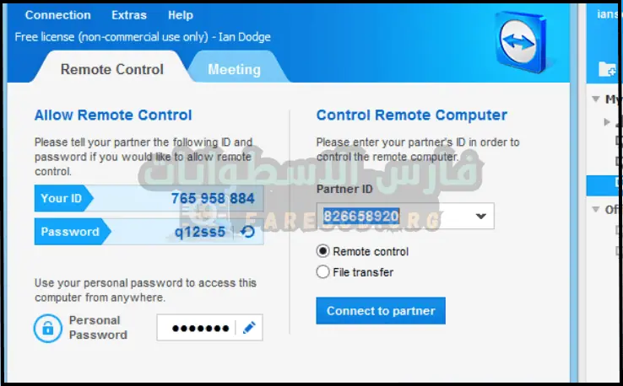The height and width of the screenshot is (386, 623).
Task: Open the Help menu
Action: pos(181,15)
